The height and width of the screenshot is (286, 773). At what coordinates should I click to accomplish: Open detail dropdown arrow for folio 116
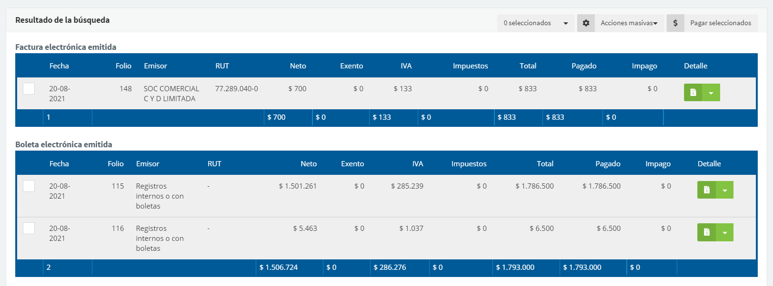point(724,232)
